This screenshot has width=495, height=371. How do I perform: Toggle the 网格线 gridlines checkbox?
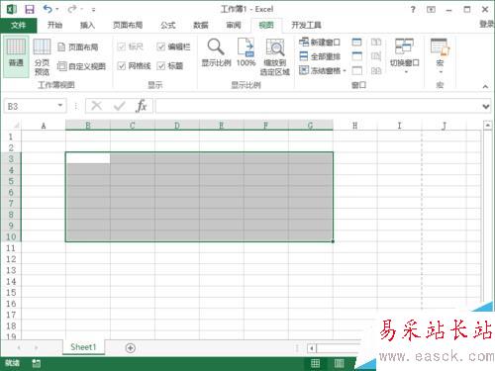tap(121, 66)
